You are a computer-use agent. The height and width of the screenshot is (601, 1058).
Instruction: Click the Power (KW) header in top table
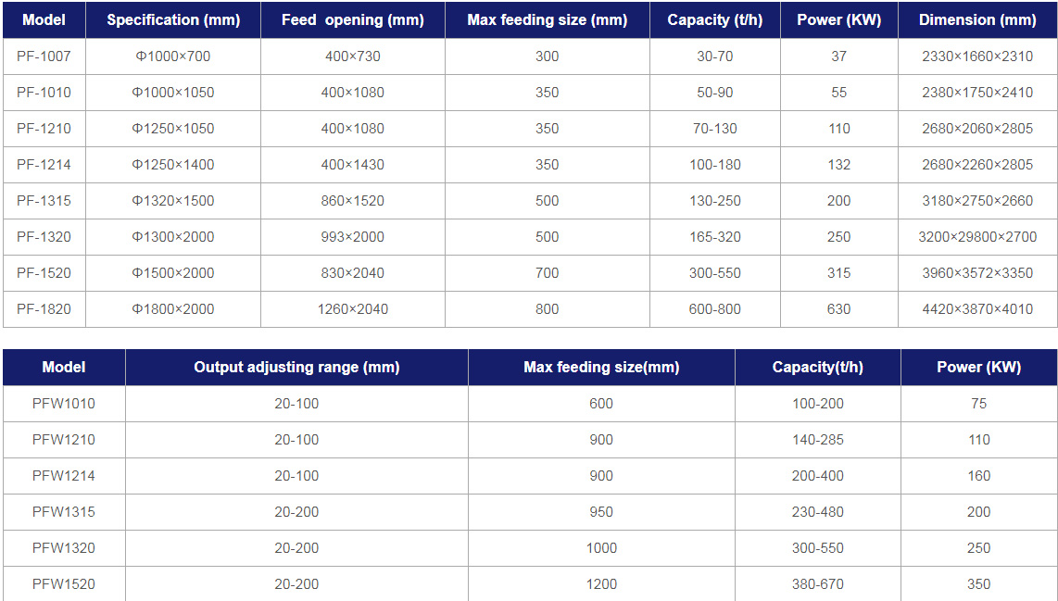[x=839, y=20]
